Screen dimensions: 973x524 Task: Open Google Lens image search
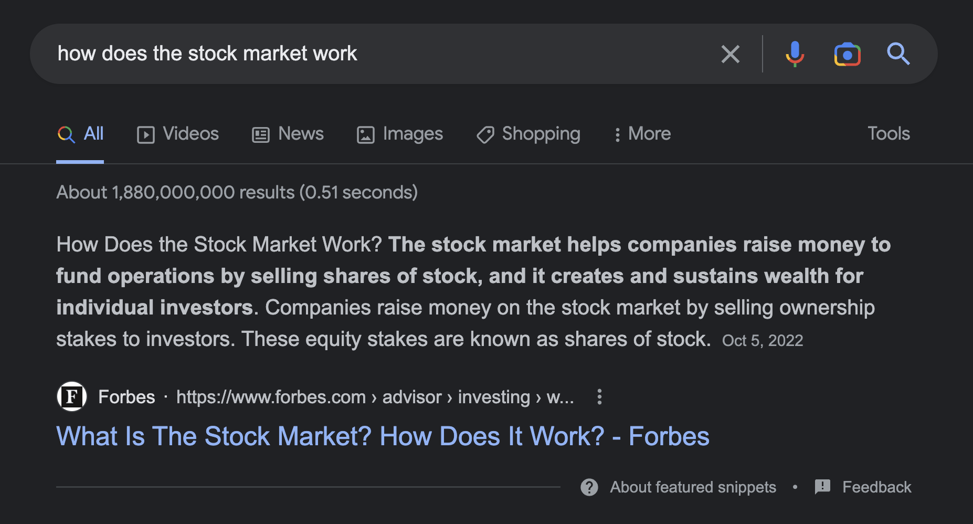pos(847,54)
